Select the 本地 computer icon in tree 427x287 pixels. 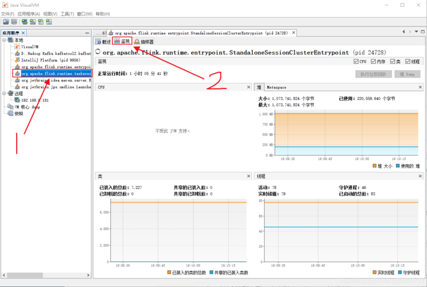pyautogui.click(x=11, y=40)
